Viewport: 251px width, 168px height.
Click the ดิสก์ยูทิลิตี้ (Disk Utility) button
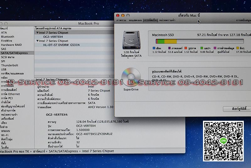(x=237, y=109)
